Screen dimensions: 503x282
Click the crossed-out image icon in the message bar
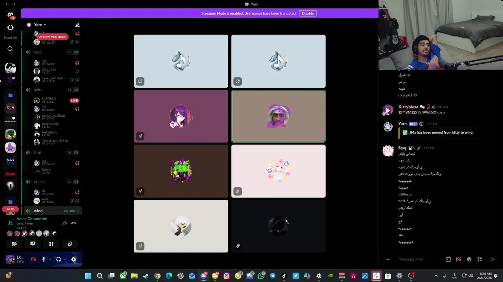pos(459,259)
